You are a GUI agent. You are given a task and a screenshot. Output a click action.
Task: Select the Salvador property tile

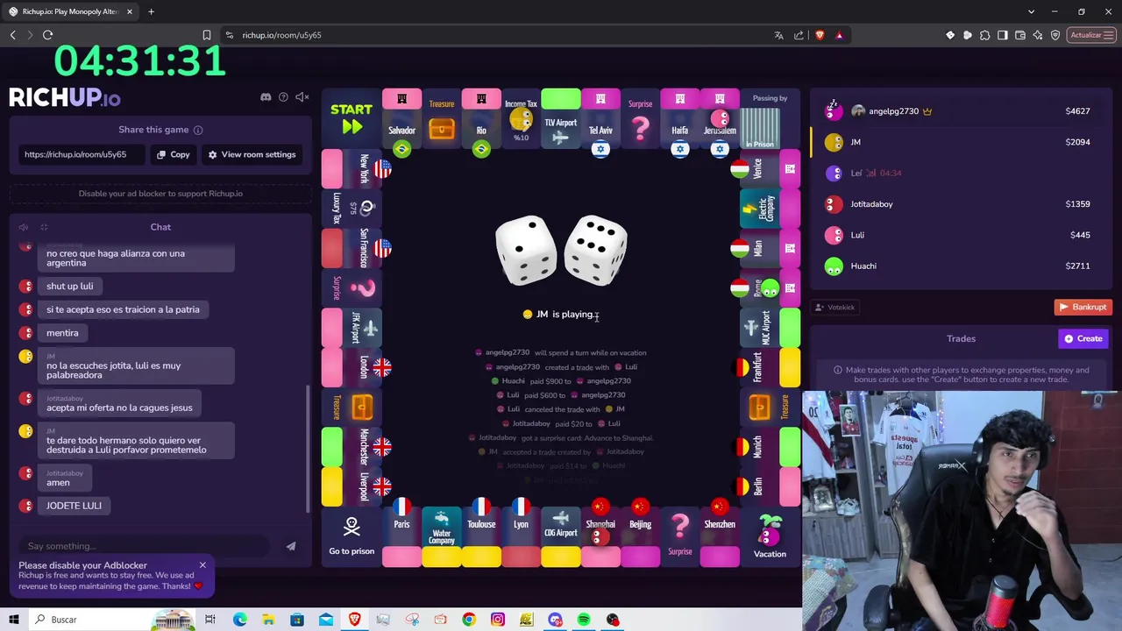click(x=401, y=118)
